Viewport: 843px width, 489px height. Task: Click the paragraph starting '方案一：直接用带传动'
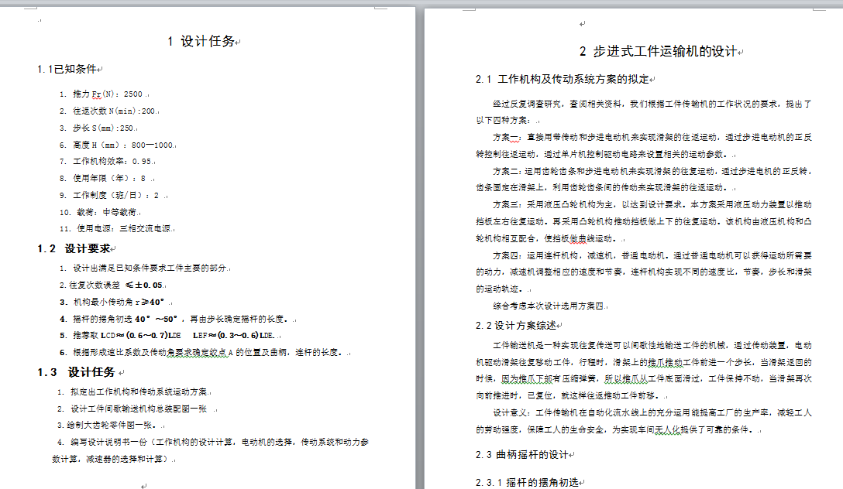coord(652,138)
